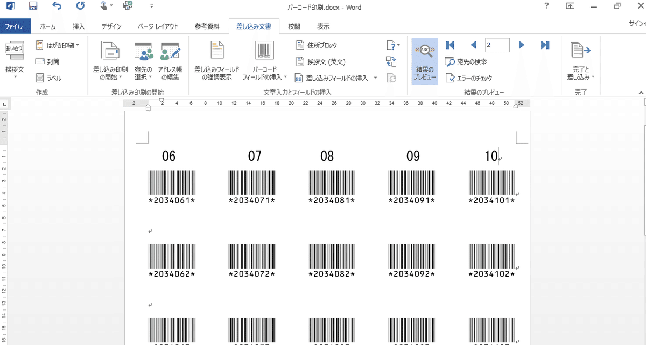Click the heading number 08
646x345 pixels.
coord(327,157)
